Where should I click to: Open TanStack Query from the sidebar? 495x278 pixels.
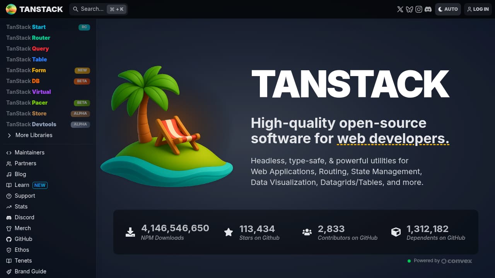[x=27, y=49]
